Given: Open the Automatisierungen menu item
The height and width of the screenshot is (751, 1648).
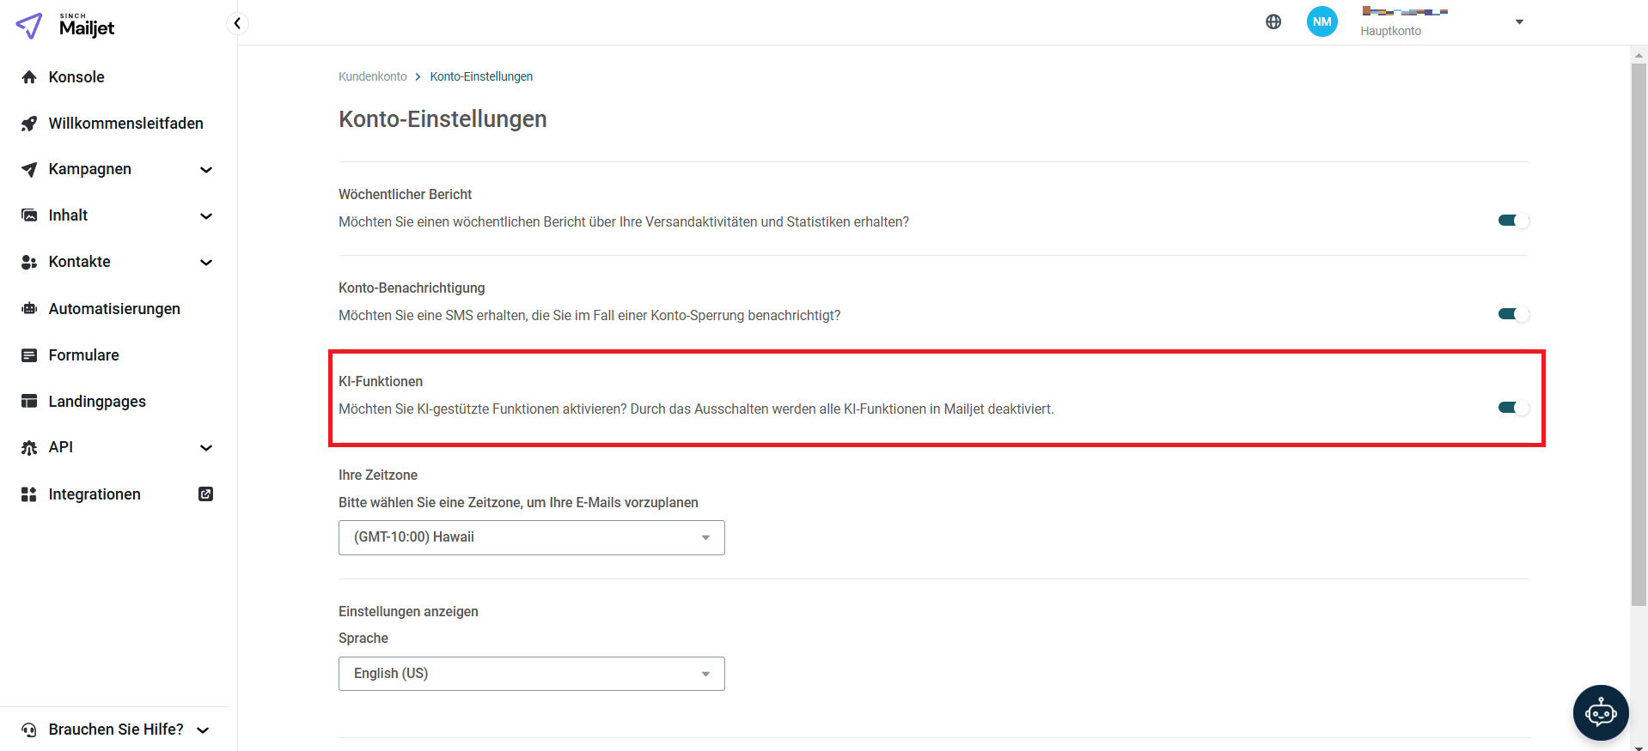Looking at the screenshot, I should click(115, 309).
